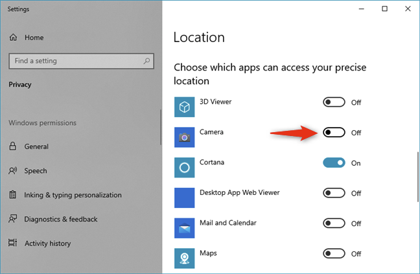Screen dimensions: 420x274
Task: Click the Mail and Calendar label
Action: [x=228, y=223]
